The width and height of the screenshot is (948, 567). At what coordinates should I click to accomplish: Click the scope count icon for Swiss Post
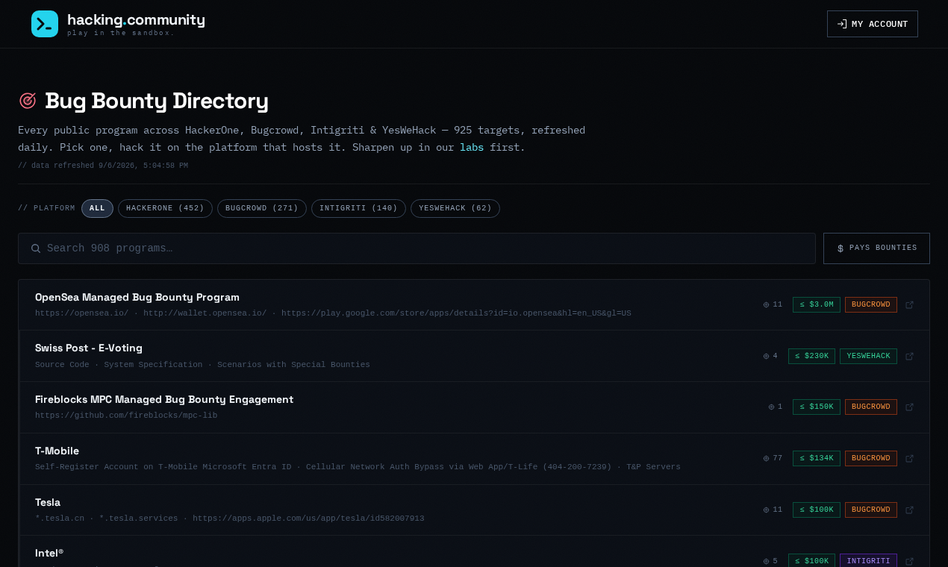[766, 356]
